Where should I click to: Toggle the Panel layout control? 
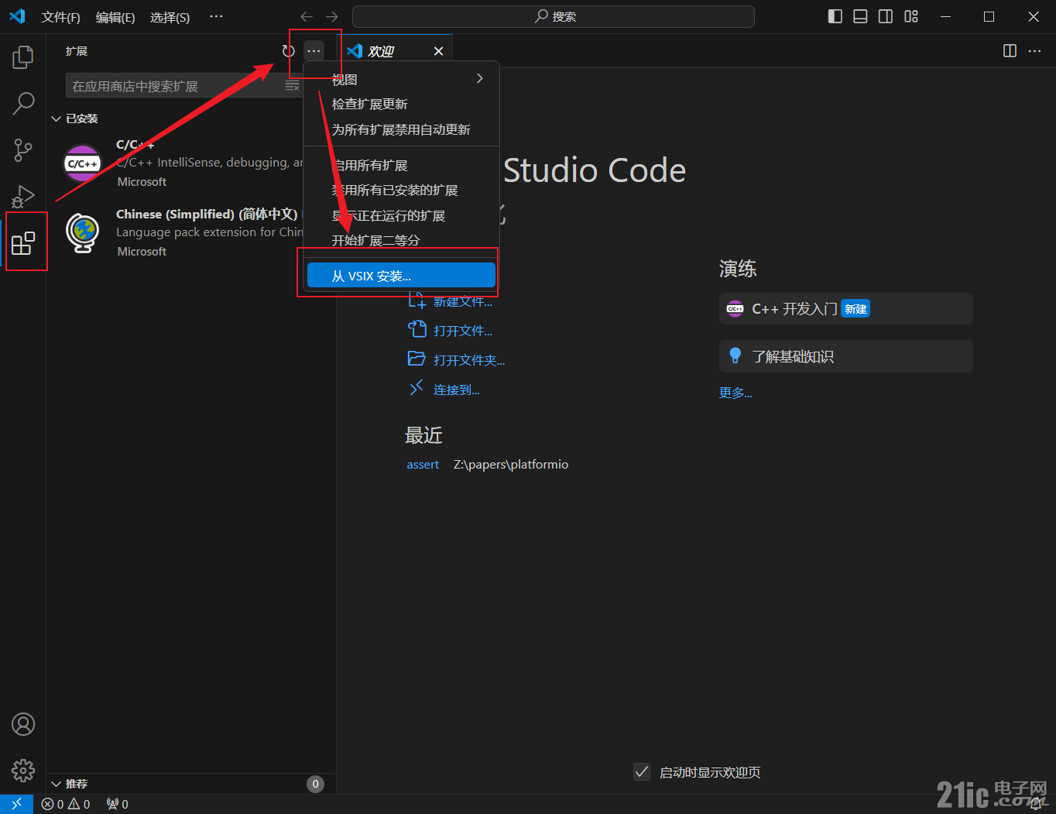(x=859, y=15)
